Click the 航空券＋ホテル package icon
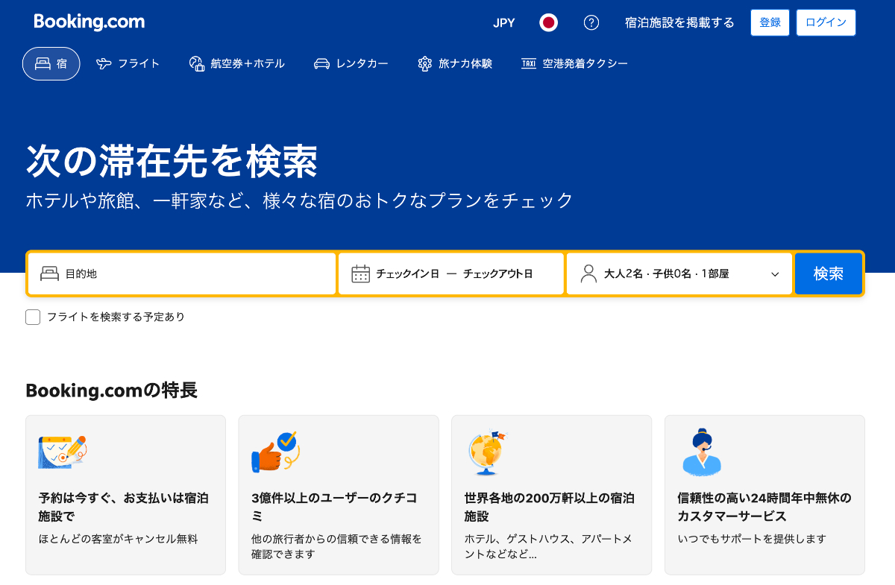 pyautogui.click(x=196, y=63)
